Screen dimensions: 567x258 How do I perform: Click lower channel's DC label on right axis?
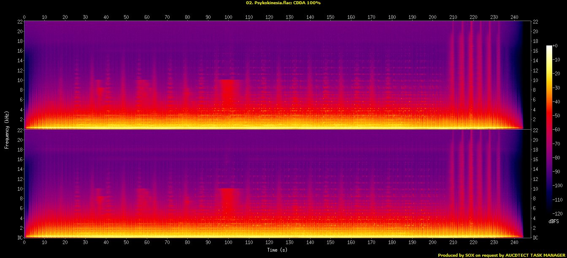coord(535,238)
